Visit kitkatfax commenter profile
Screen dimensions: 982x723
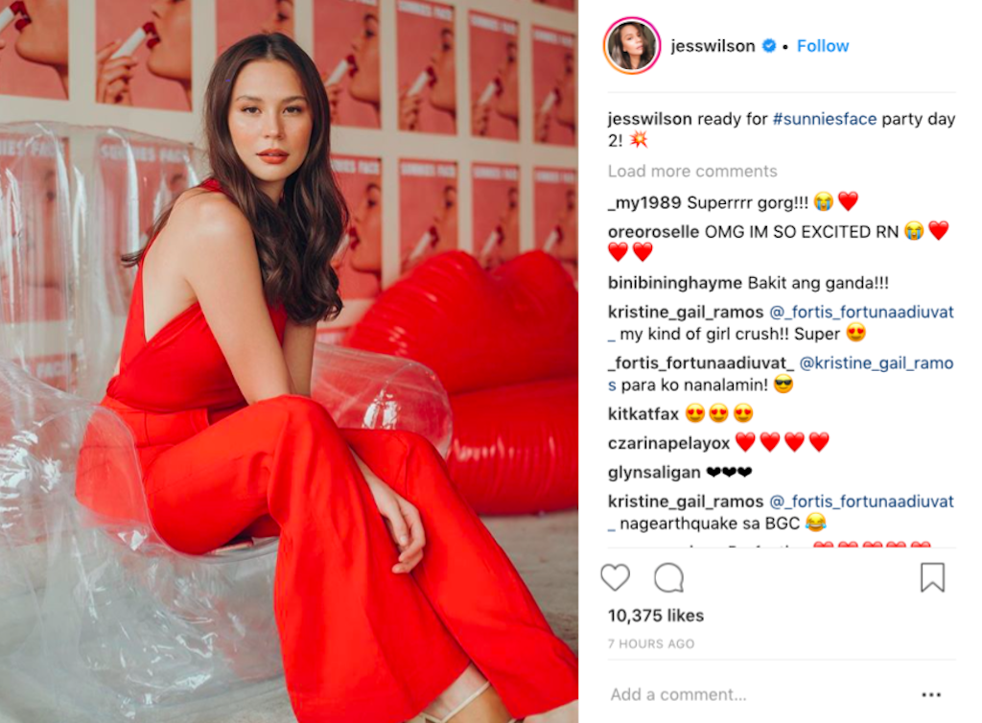643,414
